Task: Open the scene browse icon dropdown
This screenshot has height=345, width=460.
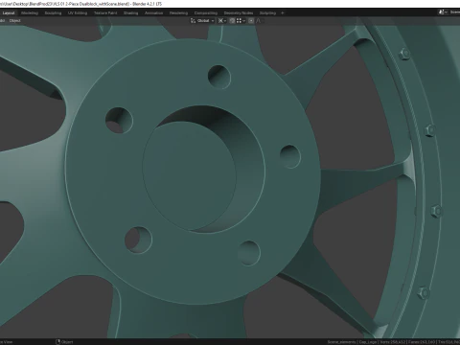Action: [x=443, y=12]
